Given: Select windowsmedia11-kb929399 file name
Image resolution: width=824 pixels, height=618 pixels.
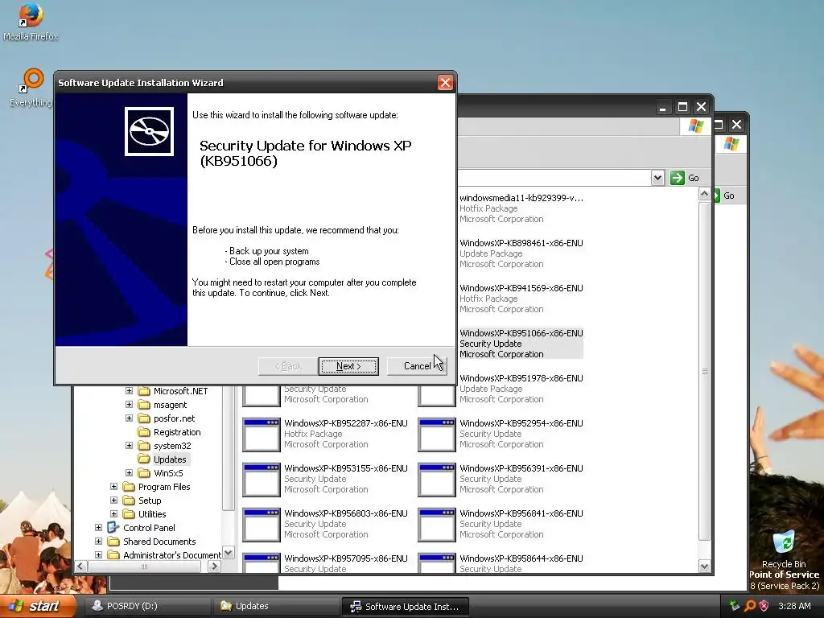Looking at the screenshot, I should [x=521, y=198].
